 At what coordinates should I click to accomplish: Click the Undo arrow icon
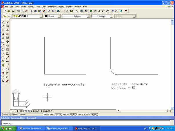(49, 11)
